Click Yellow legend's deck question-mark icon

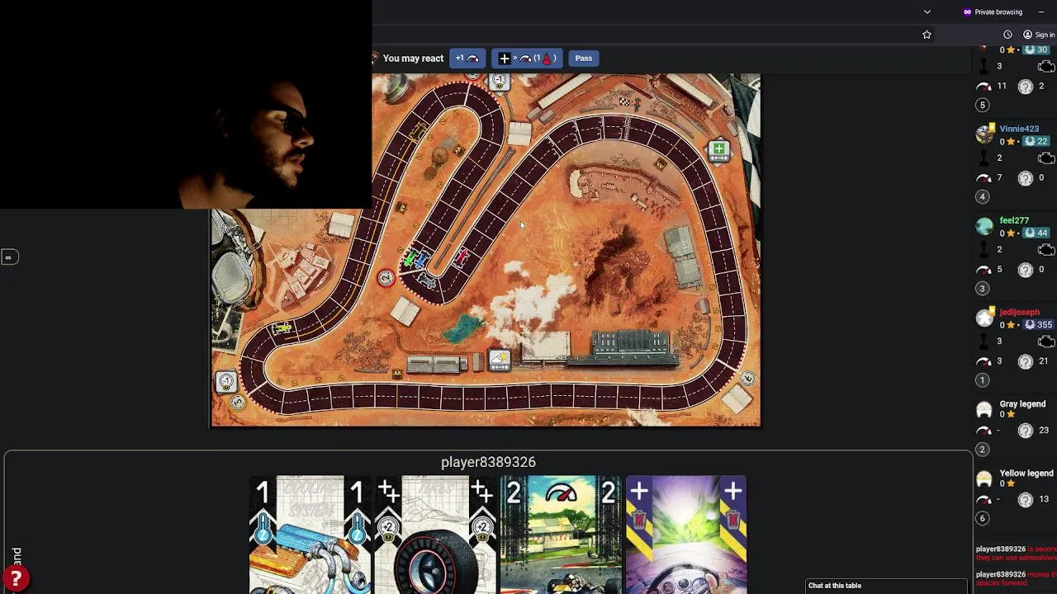1026,499
